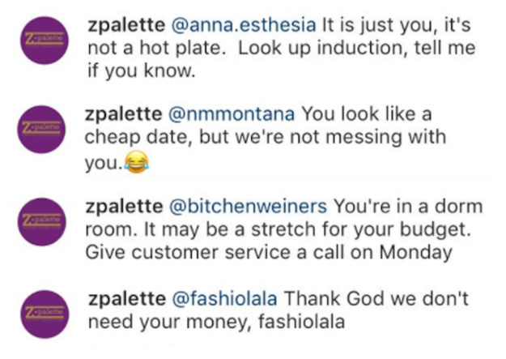Open zpalette avatar beside nmmontana reply
Screen dimensions: 506x359
(x=41, y=129)
